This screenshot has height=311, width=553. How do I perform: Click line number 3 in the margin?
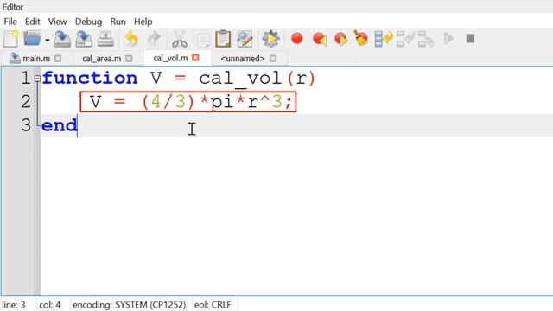pyautogui.click(x=25, y=124)
